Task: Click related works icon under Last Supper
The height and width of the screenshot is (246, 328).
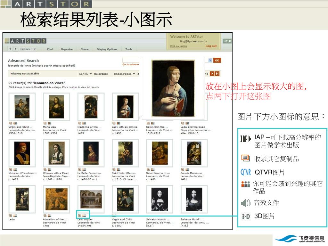Action: pos(84,216)
